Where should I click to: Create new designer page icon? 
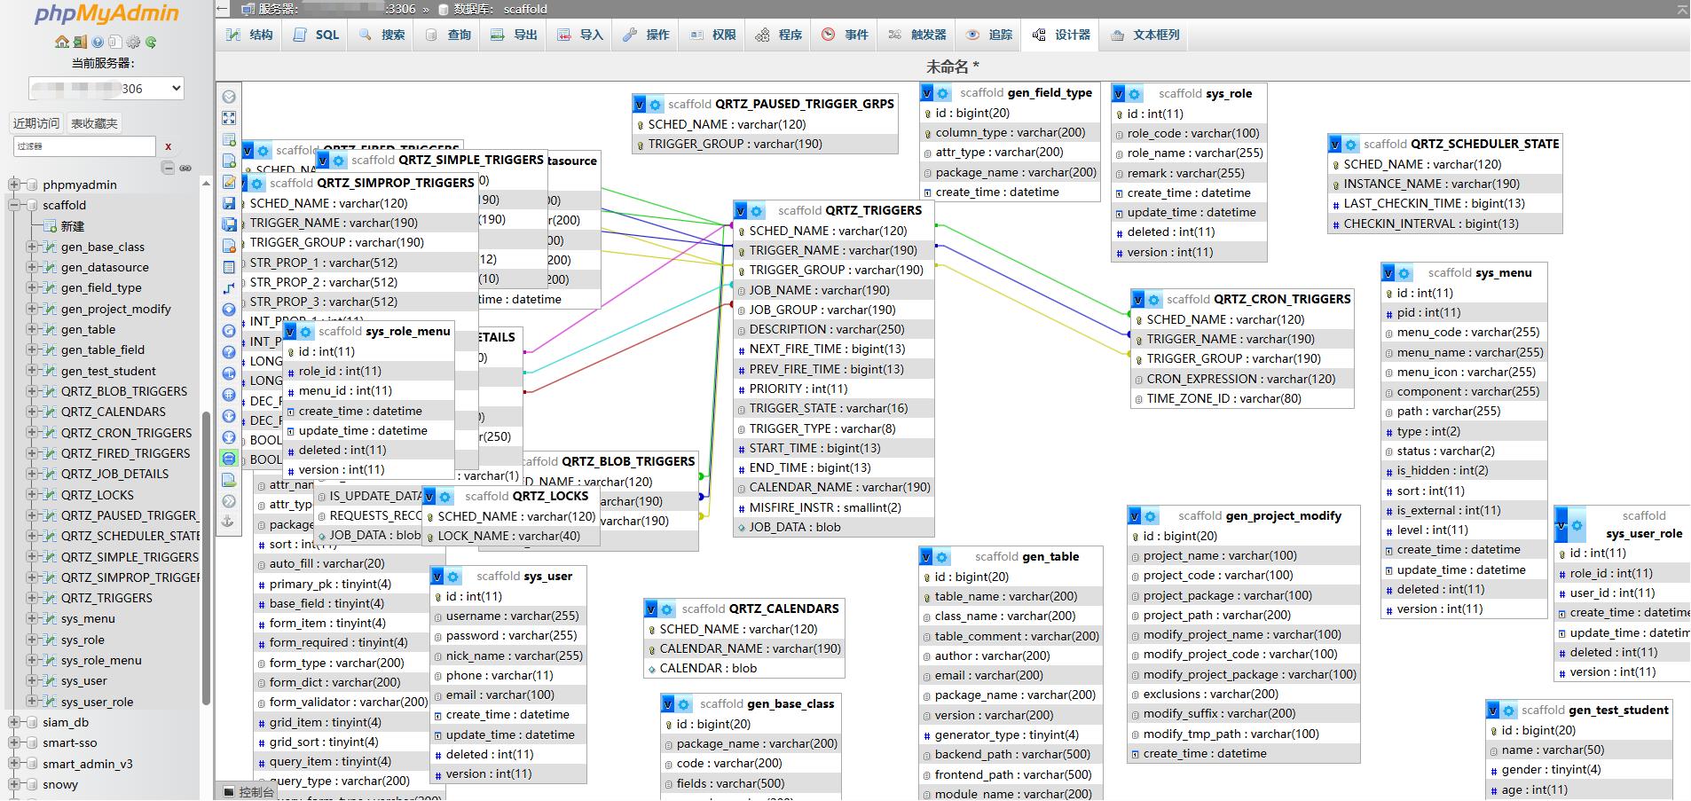coord(229,161)
